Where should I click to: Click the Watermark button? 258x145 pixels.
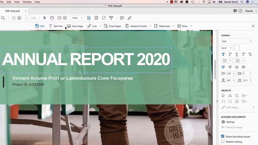pyautogui.click(x=162, y=26)
